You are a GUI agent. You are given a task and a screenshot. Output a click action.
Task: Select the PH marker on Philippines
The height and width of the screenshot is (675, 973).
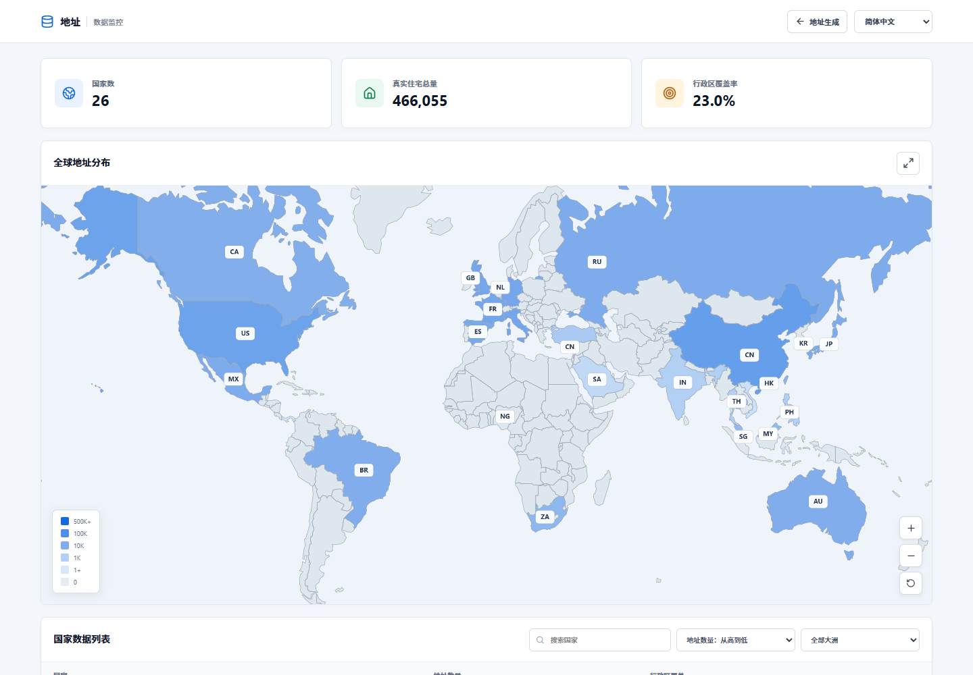coord(789,412)
